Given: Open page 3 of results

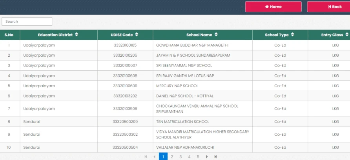Looking at the screenshot, I should pos(180,156).
